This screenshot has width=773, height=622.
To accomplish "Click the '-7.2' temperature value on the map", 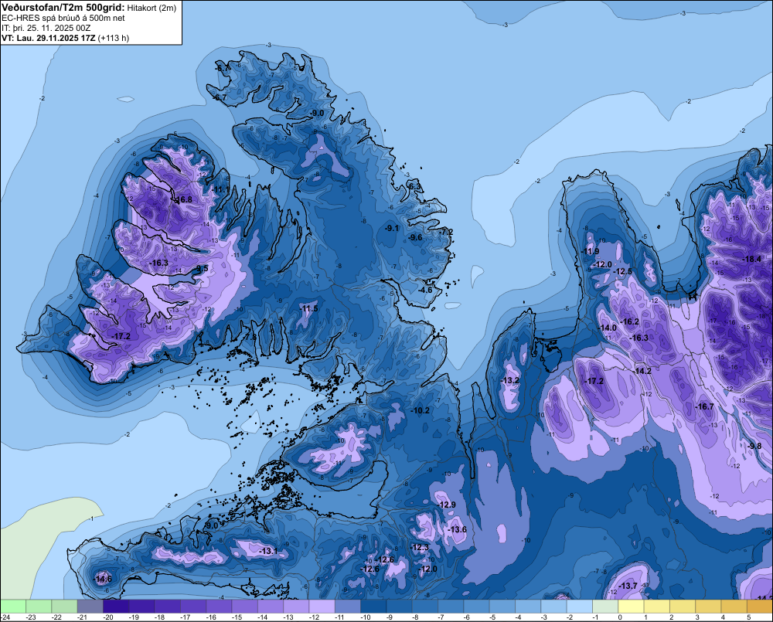I will pyautogui.click(x=445, y=232).
